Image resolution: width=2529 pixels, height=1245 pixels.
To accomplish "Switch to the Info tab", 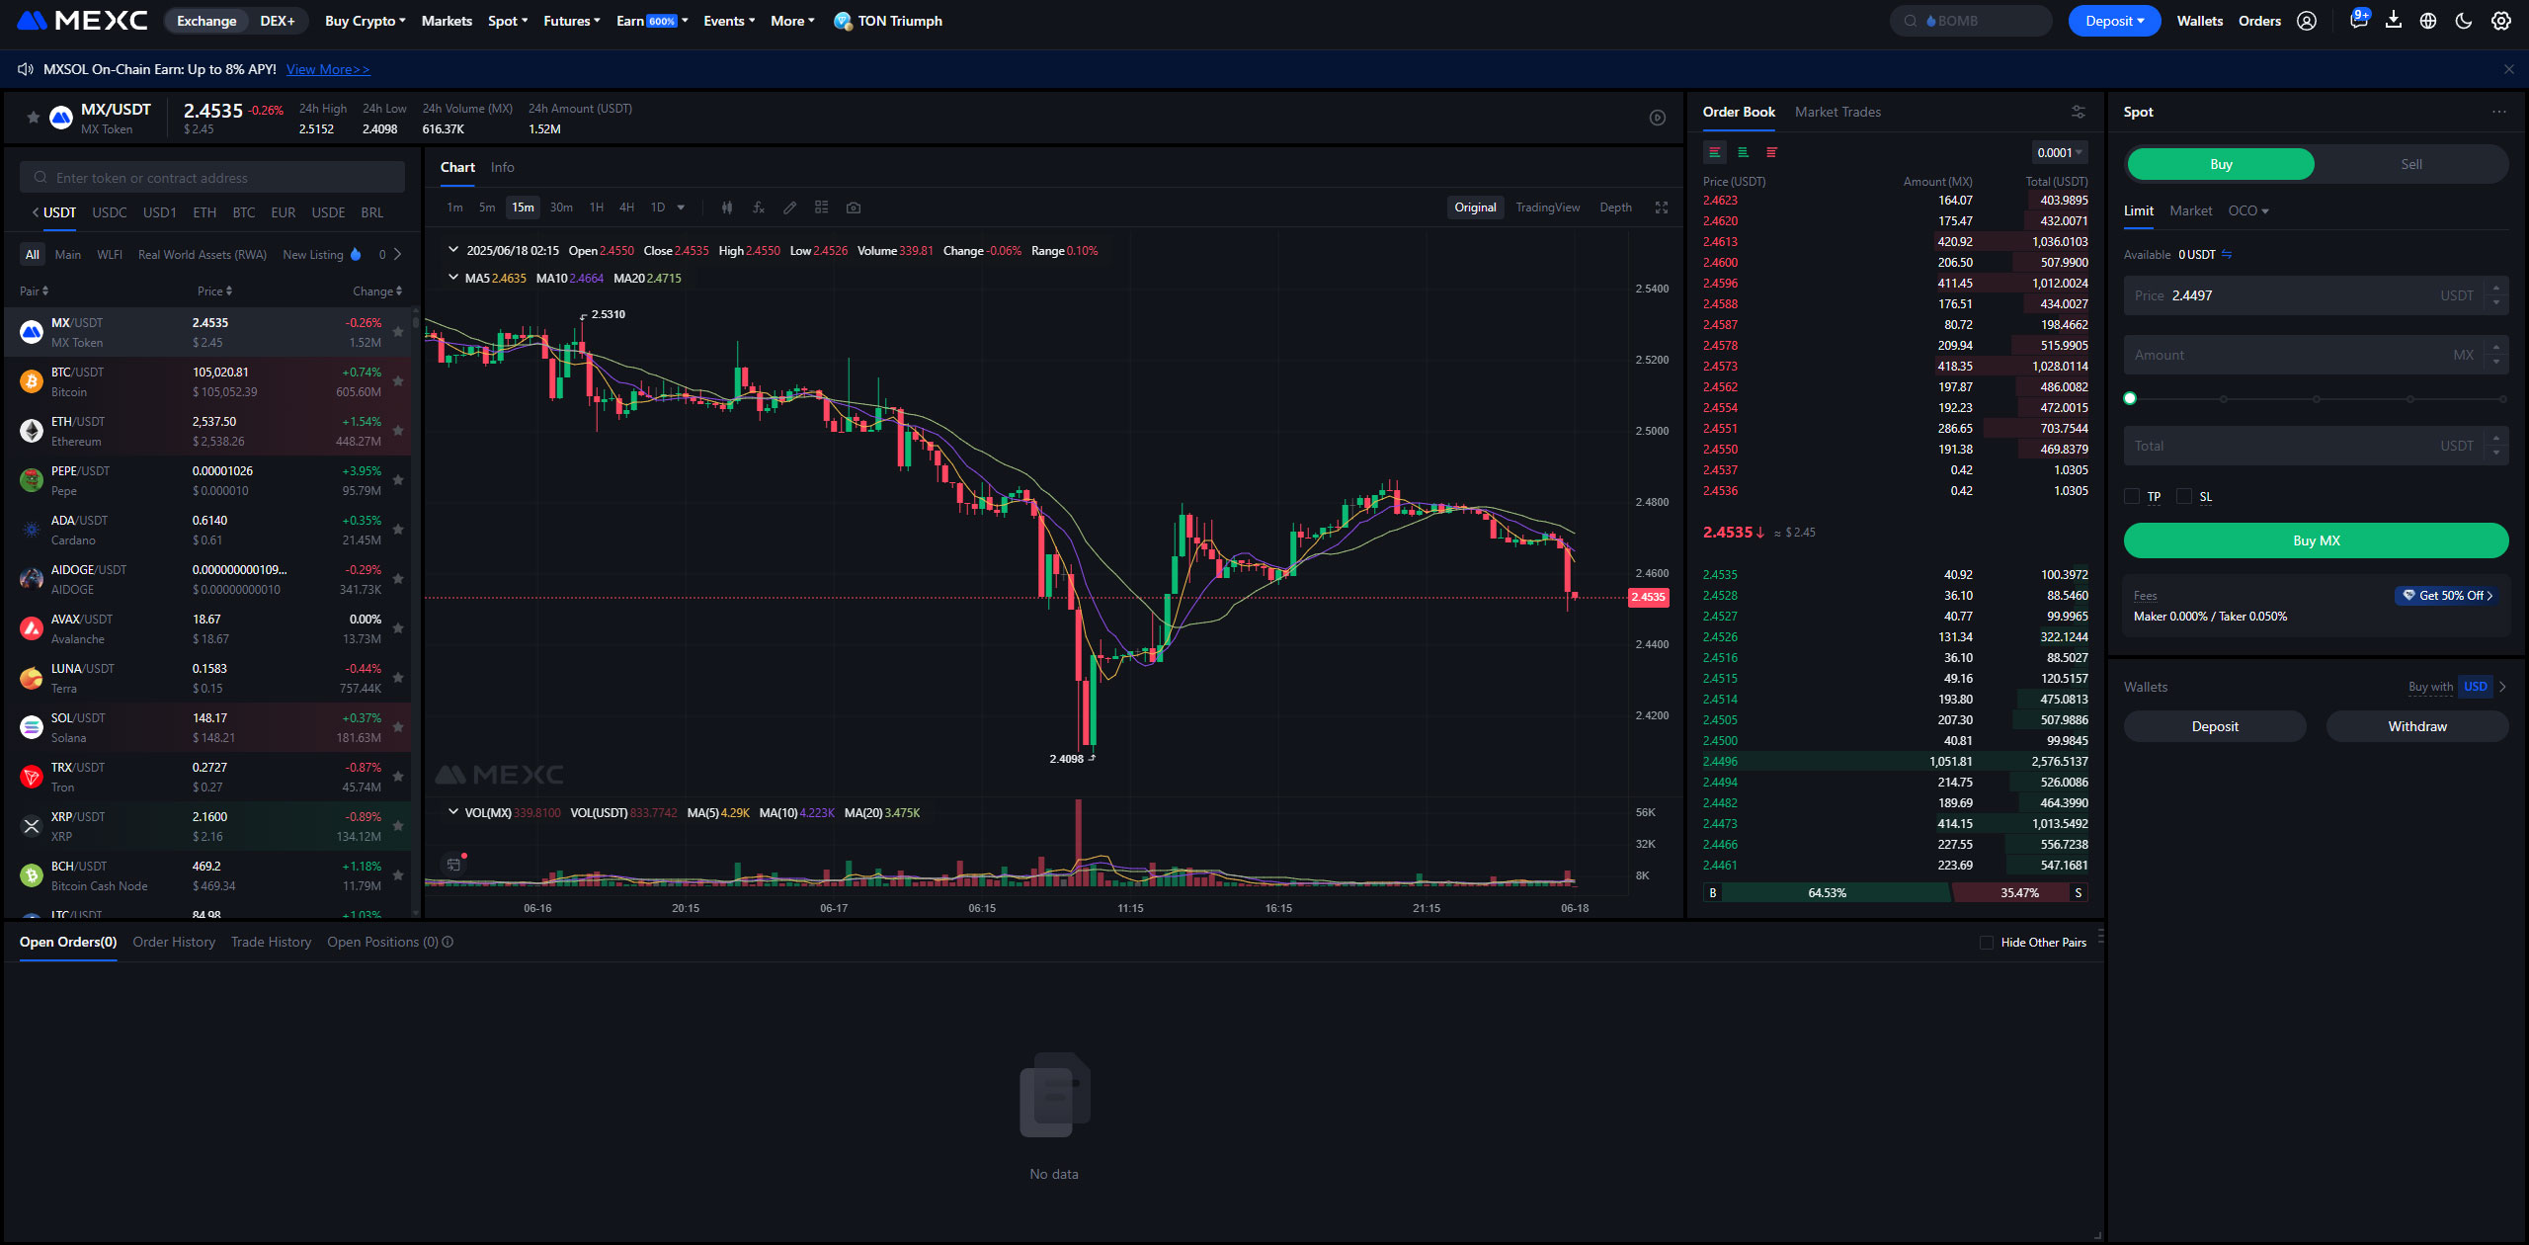I will 502,167.
